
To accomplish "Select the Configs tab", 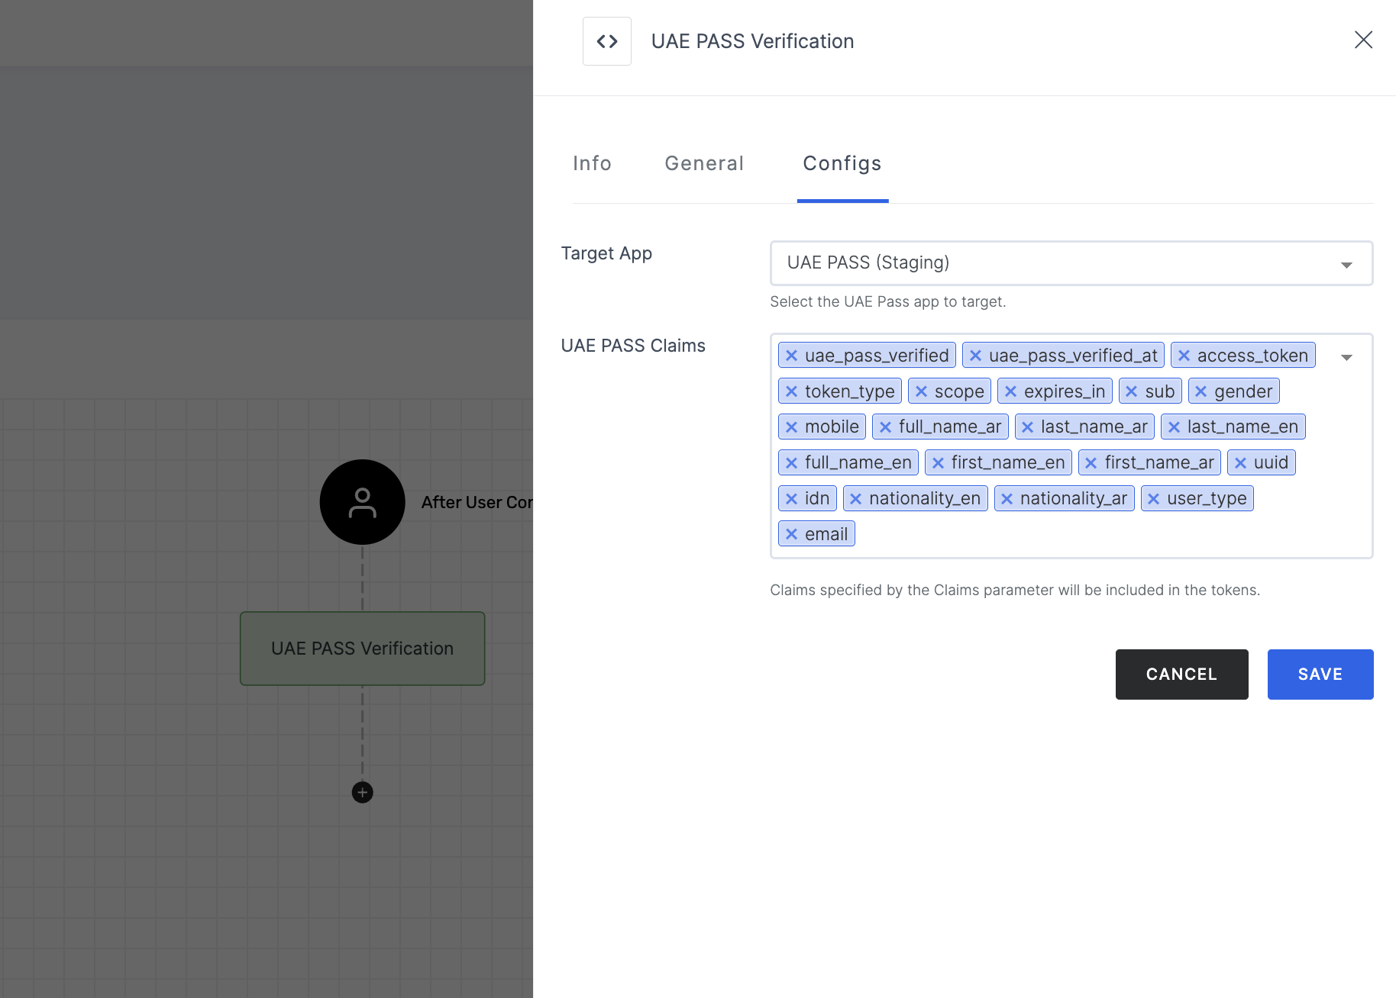I will click(x=842, y=163).
